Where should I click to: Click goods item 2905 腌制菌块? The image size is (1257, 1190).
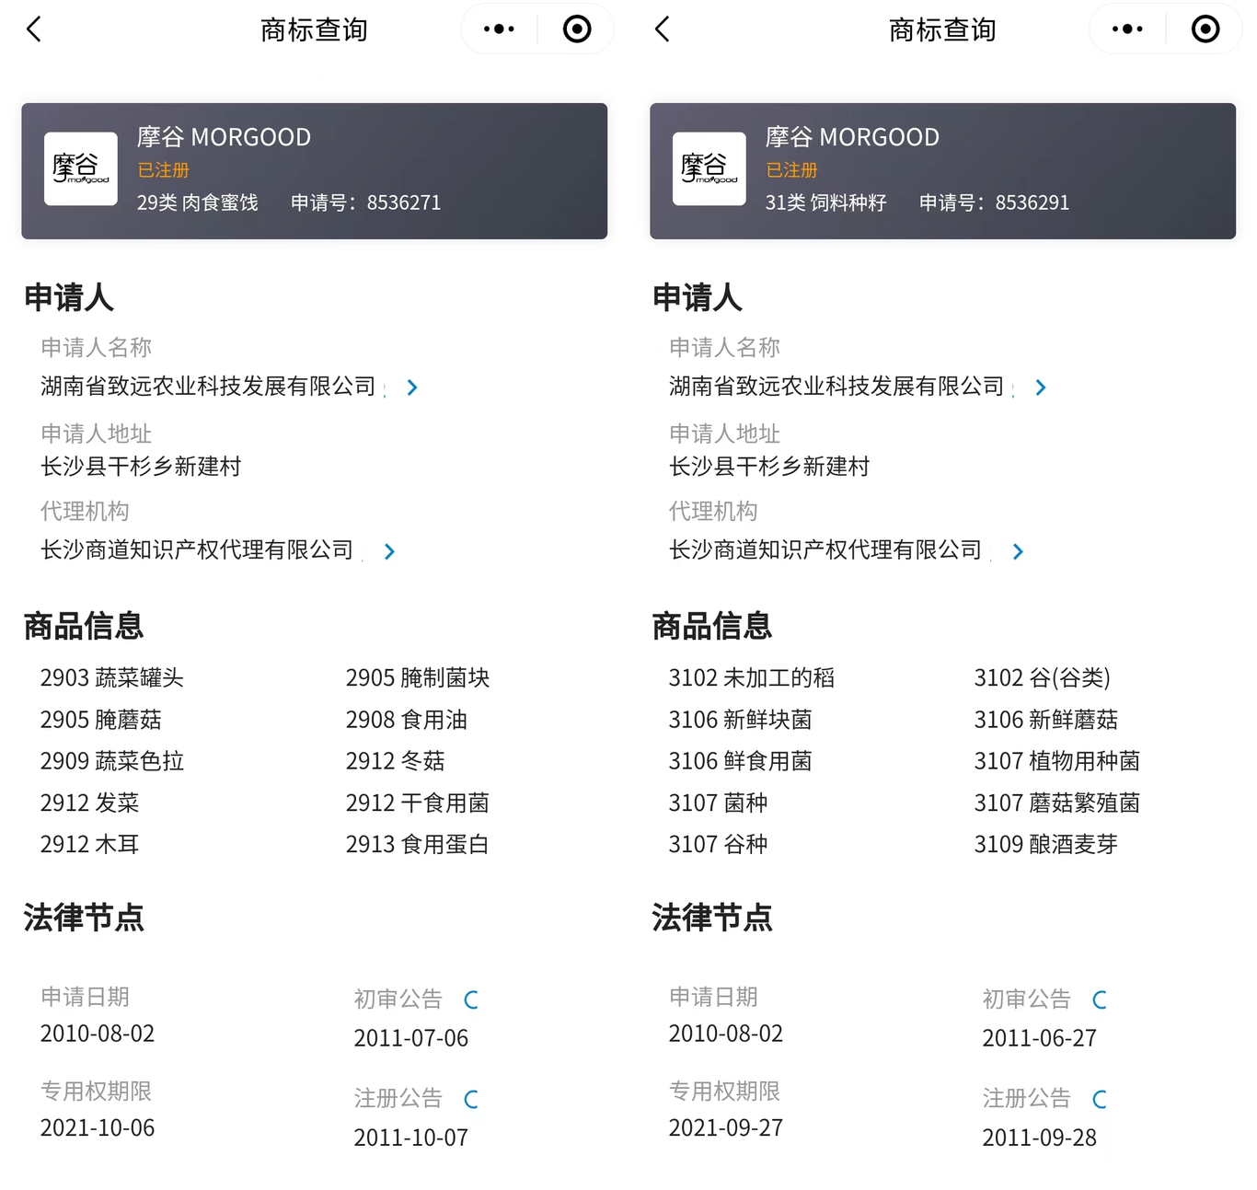(418, 678)
